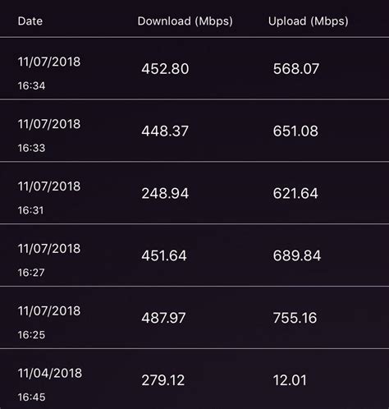
Task: Click the 689.84 upload value
Action: [297, 255]
